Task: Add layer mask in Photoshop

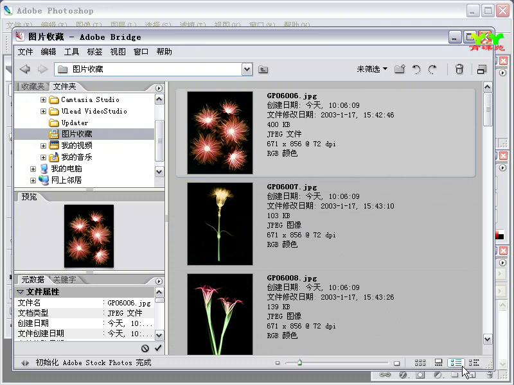Action: pos(420,375)
